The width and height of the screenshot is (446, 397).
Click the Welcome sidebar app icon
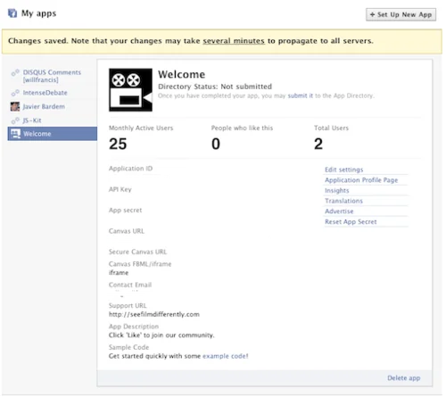(x=15, y=134)
